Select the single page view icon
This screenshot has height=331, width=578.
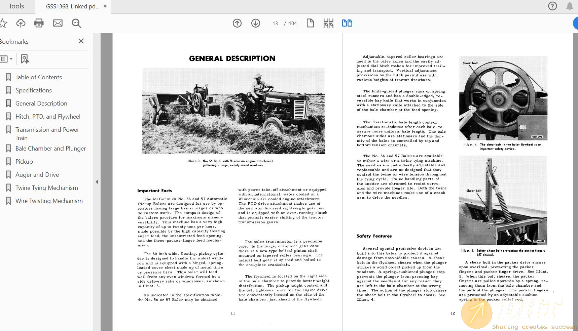(310, 23)
